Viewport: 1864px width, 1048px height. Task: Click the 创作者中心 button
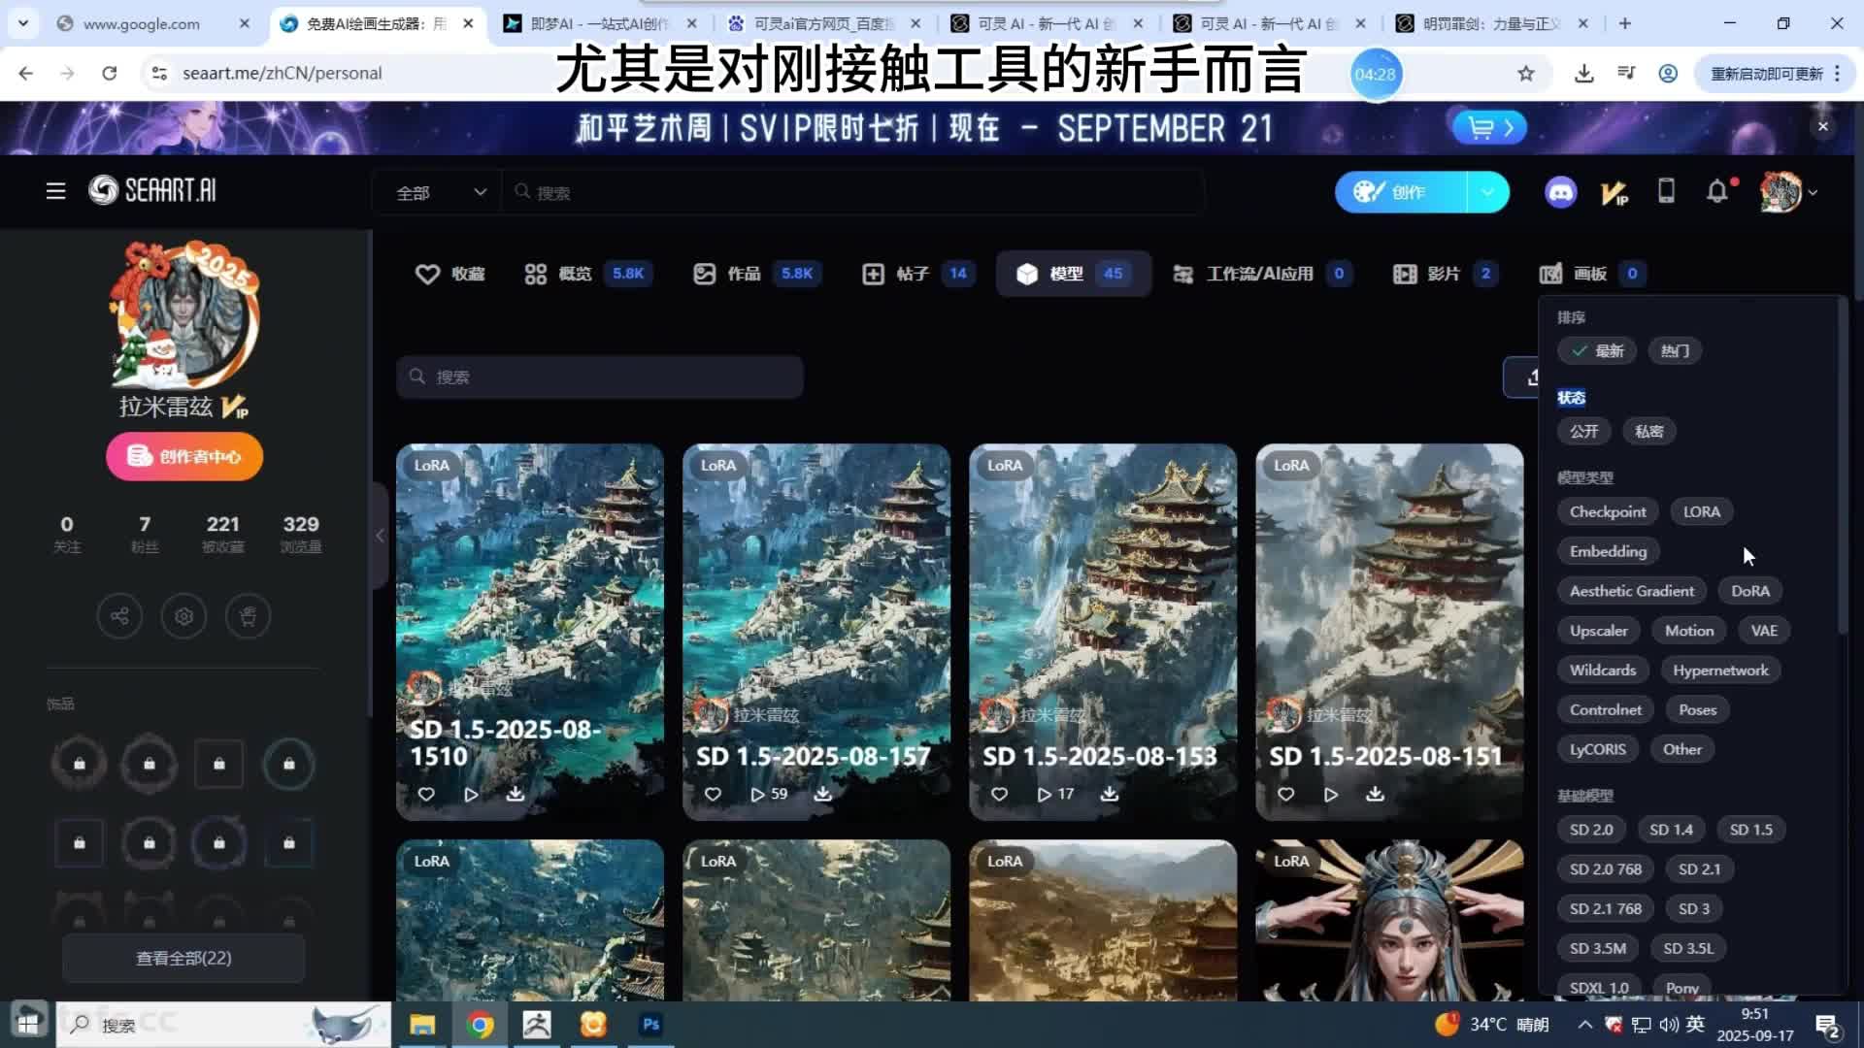[184, 456]
